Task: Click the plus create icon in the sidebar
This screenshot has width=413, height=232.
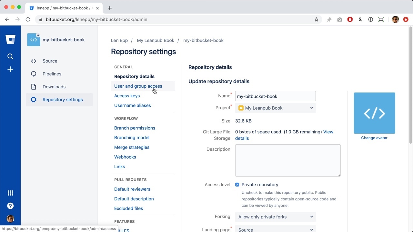Action: pos(10,70)
